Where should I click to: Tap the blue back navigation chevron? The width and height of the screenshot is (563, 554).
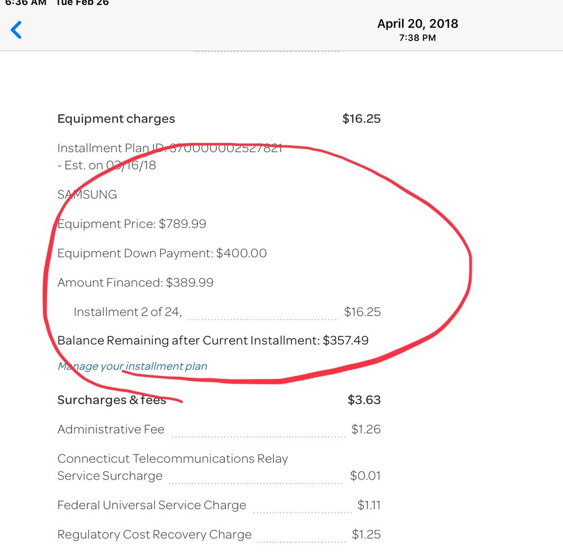click(16, 29)
